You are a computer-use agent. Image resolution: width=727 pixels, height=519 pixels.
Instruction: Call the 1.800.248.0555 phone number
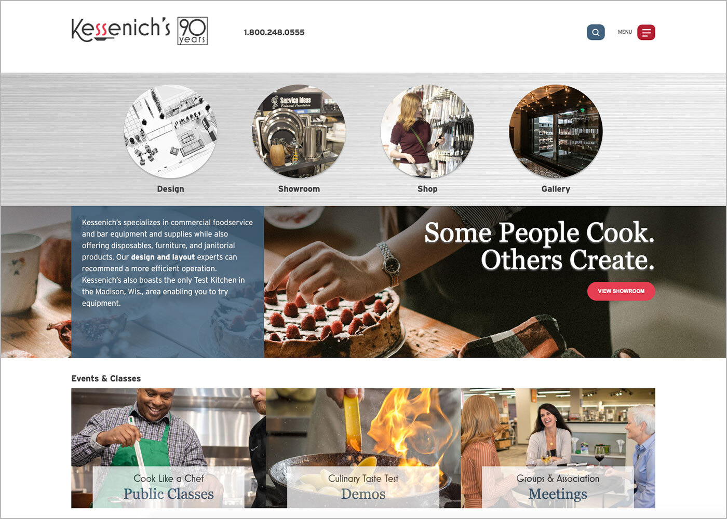click(x=274, y=32)
